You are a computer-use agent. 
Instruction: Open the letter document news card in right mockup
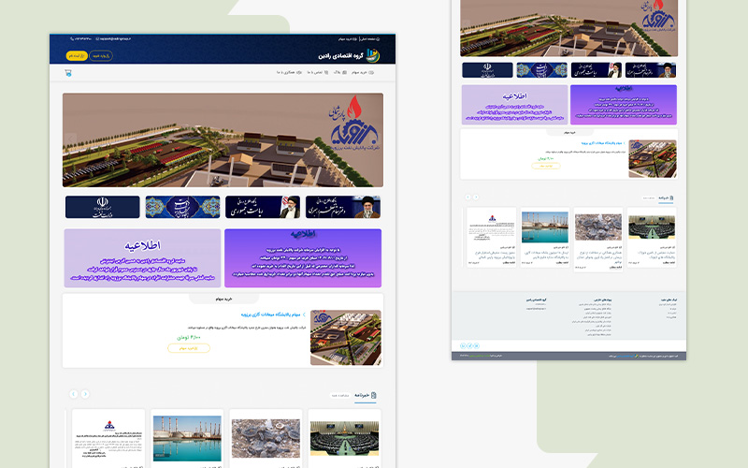coord(492,238)
